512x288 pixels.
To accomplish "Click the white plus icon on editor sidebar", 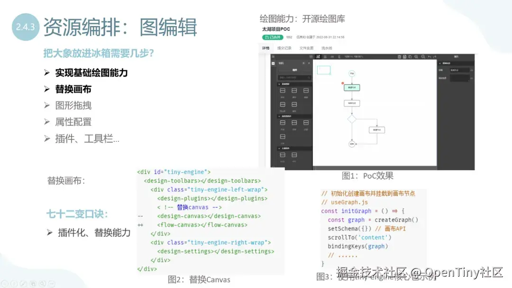I will click(x=274, y=64).
